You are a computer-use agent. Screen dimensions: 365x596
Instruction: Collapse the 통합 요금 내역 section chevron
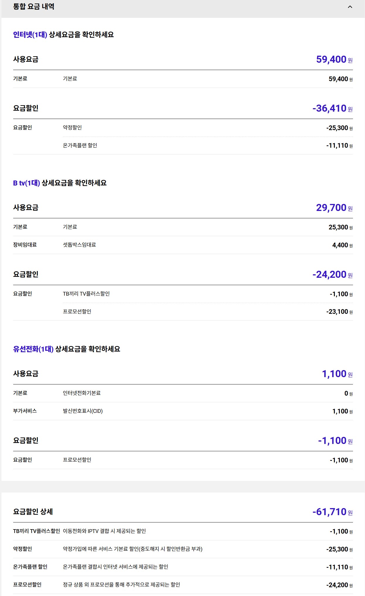pyautogui.click(x=350, y=7)
